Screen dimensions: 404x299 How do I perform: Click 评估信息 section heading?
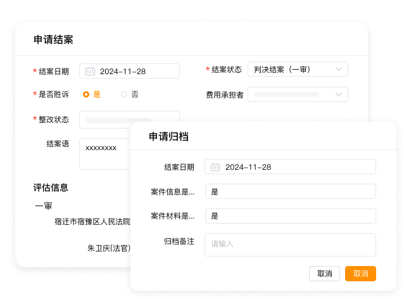[x=51, y=188]
